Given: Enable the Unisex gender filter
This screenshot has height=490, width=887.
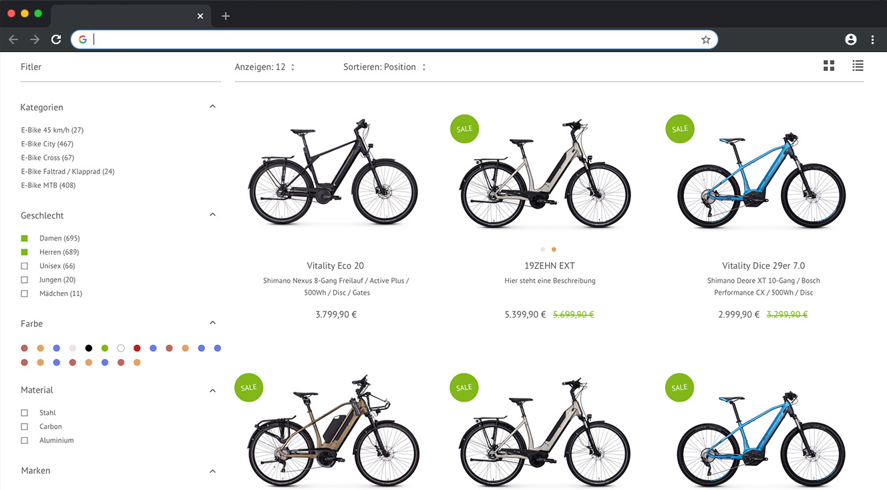Looking at the screenshot, I should [x=25, y=266].
